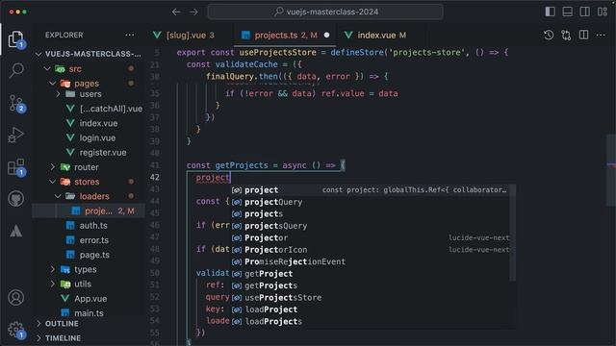
Task: Choose the 'getProjects' suggestion
Action: 370,285
